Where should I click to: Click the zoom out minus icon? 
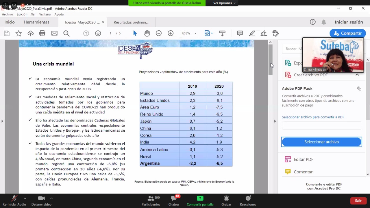tap(159, 33)
